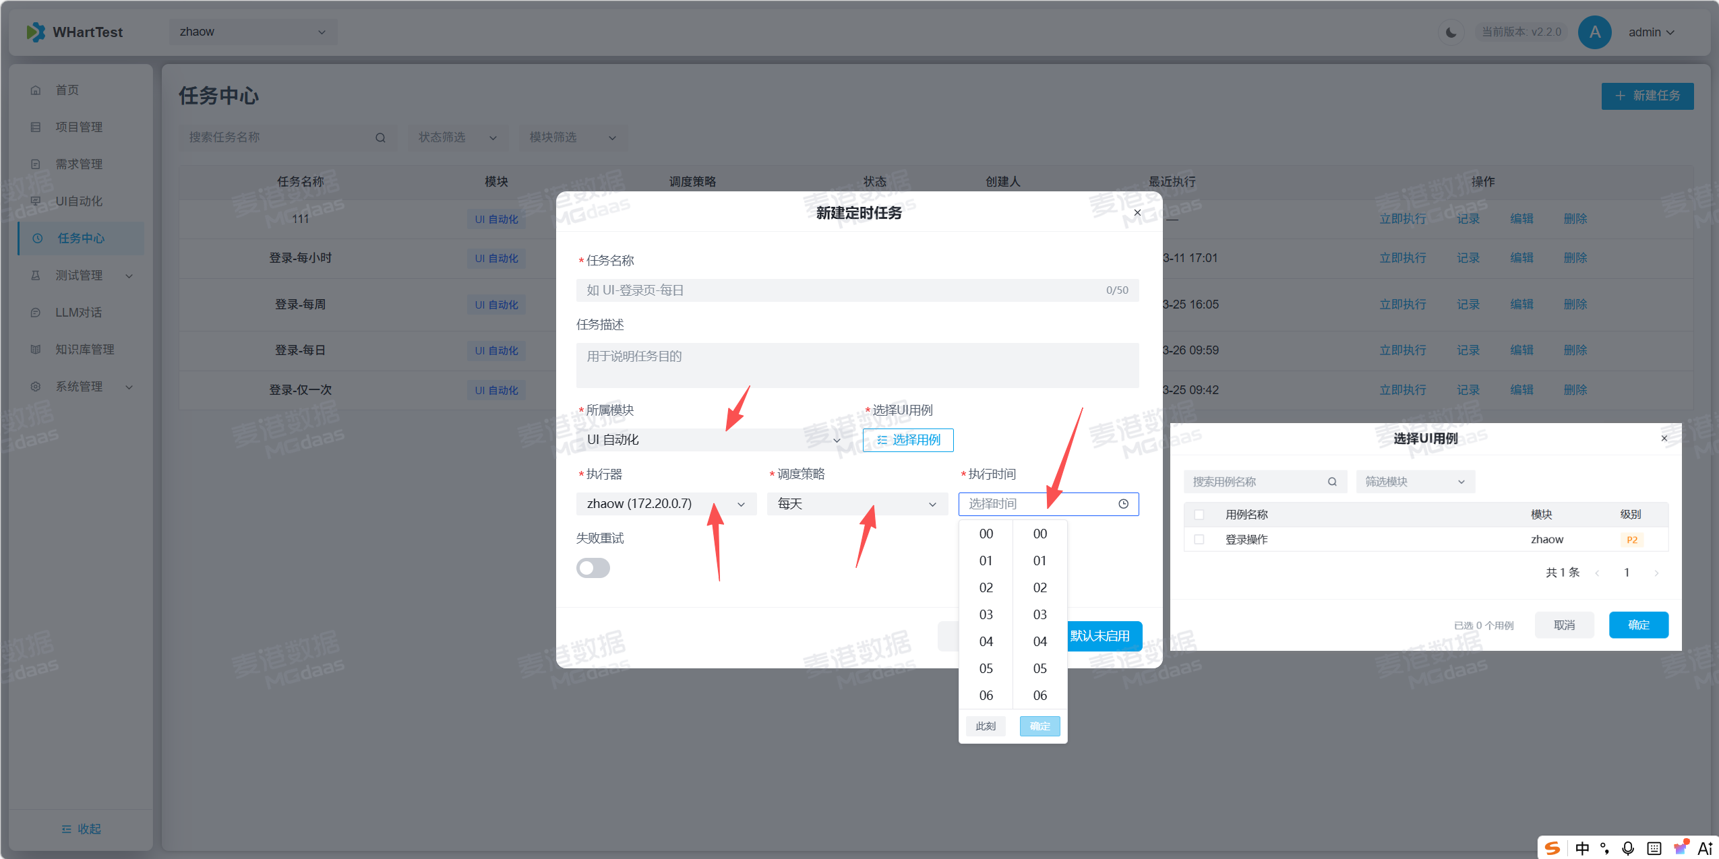The height and width of the screenshot is (859, 1719).
Task: Click the admin avatar icon
Action: coord(1594,32)
